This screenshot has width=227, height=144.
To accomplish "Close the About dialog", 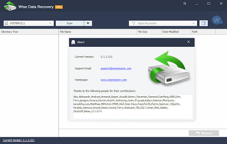I will pos(188,42).
